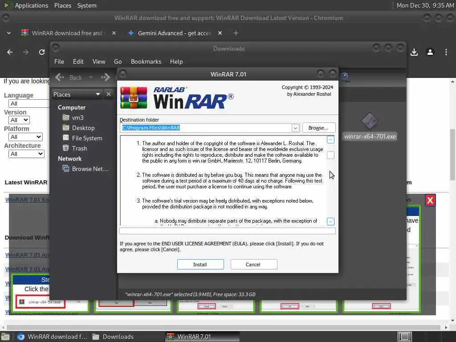The width and height of the screenshot is (456, 342).
Task: Select winrar-x64-701.exe file icon in Downloads
Action: [x=370, y=120]
